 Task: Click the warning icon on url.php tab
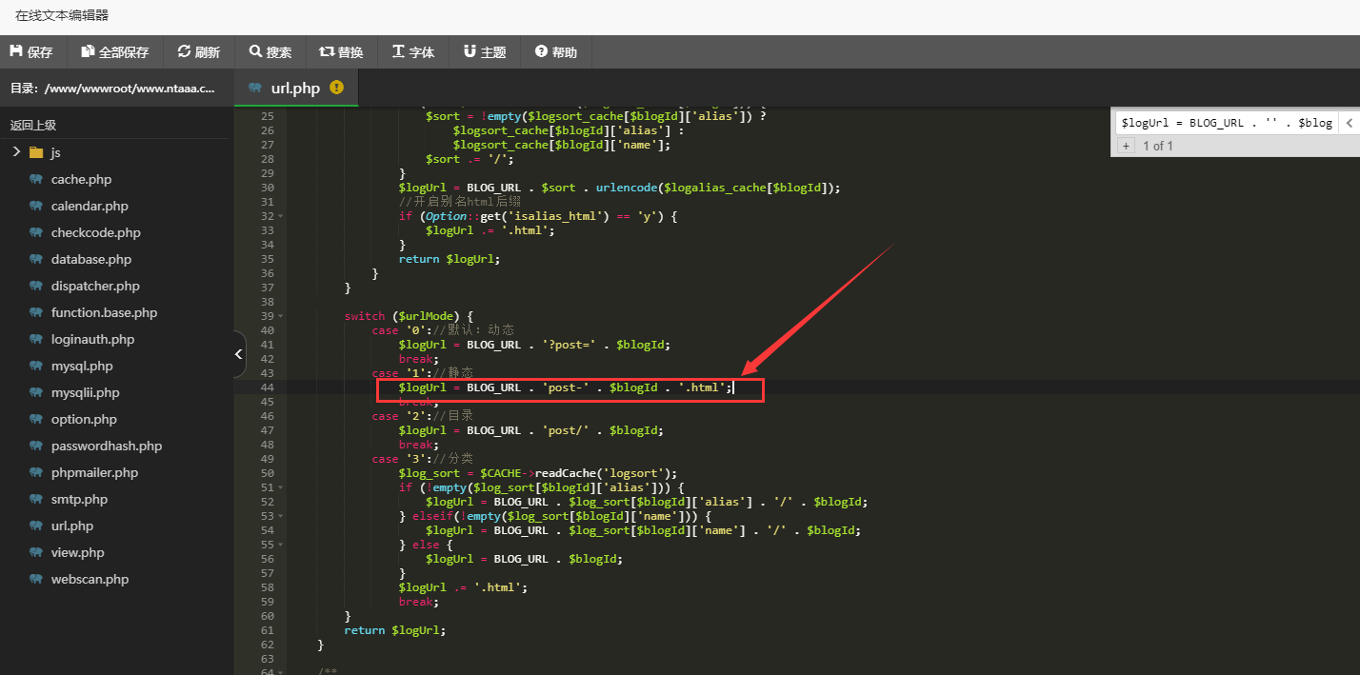click(336, 88)
